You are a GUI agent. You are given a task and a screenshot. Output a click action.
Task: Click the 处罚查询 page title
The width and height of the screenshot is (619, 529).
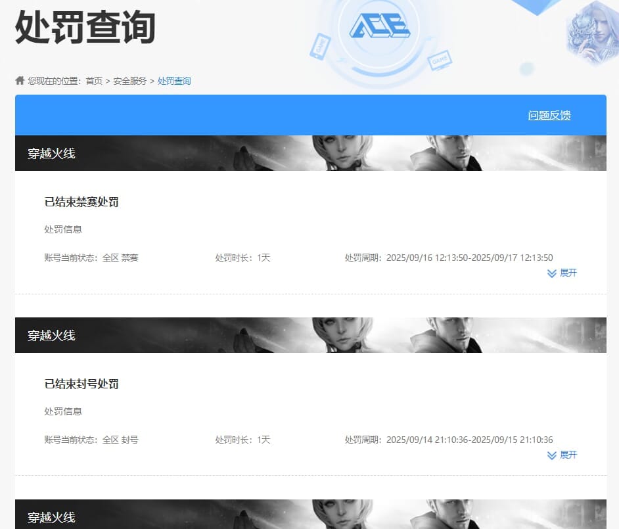[85, 27]
